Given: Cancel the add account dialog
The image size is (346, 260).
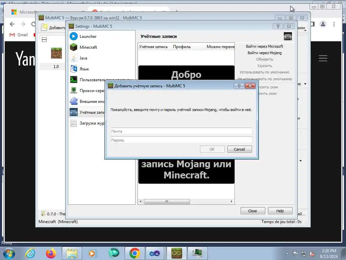Looking at the screenshot, I should 240,149.
